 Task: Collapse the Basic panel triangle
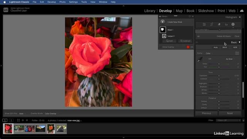(239, 42)
